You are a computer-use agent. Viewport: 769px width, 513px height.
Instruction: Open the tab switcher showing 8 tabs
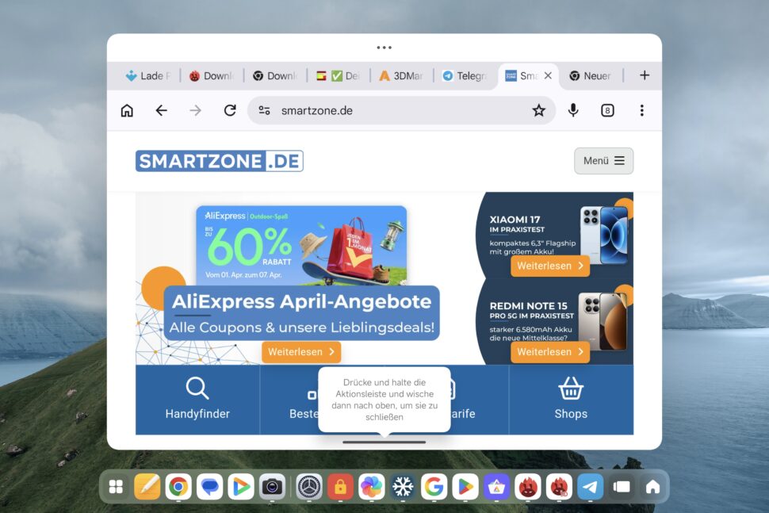point(607,110)
